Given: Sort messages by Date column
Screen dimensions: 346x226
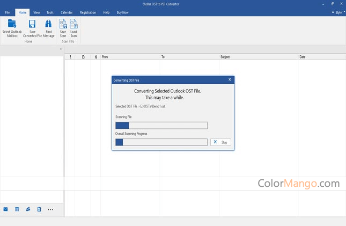Looking at the screenshot, I should [x=322, y=57].
